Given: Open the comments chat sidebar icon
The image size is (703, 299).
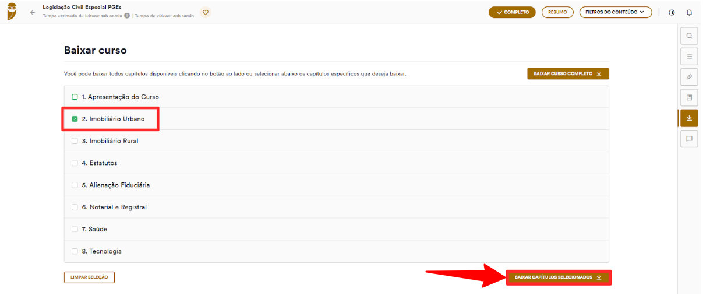Looking at the screenshot, I should pyautogui.click(x=689, y=139).
